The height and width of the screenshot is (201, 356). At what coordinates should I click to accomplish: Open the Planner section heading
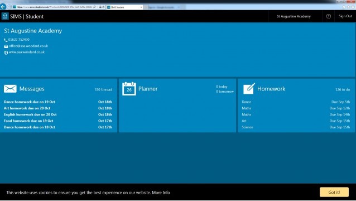coord(148,89)
